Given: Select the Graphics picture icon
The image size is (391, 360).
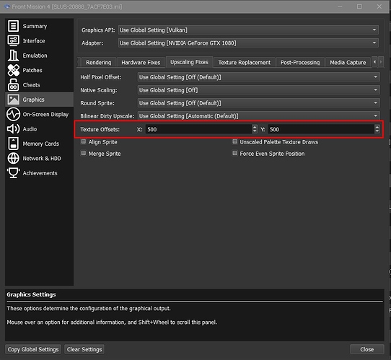Looking at the screenshot, I should (13, 100).
